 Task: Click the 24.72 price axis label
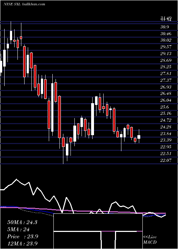(166, 120)
